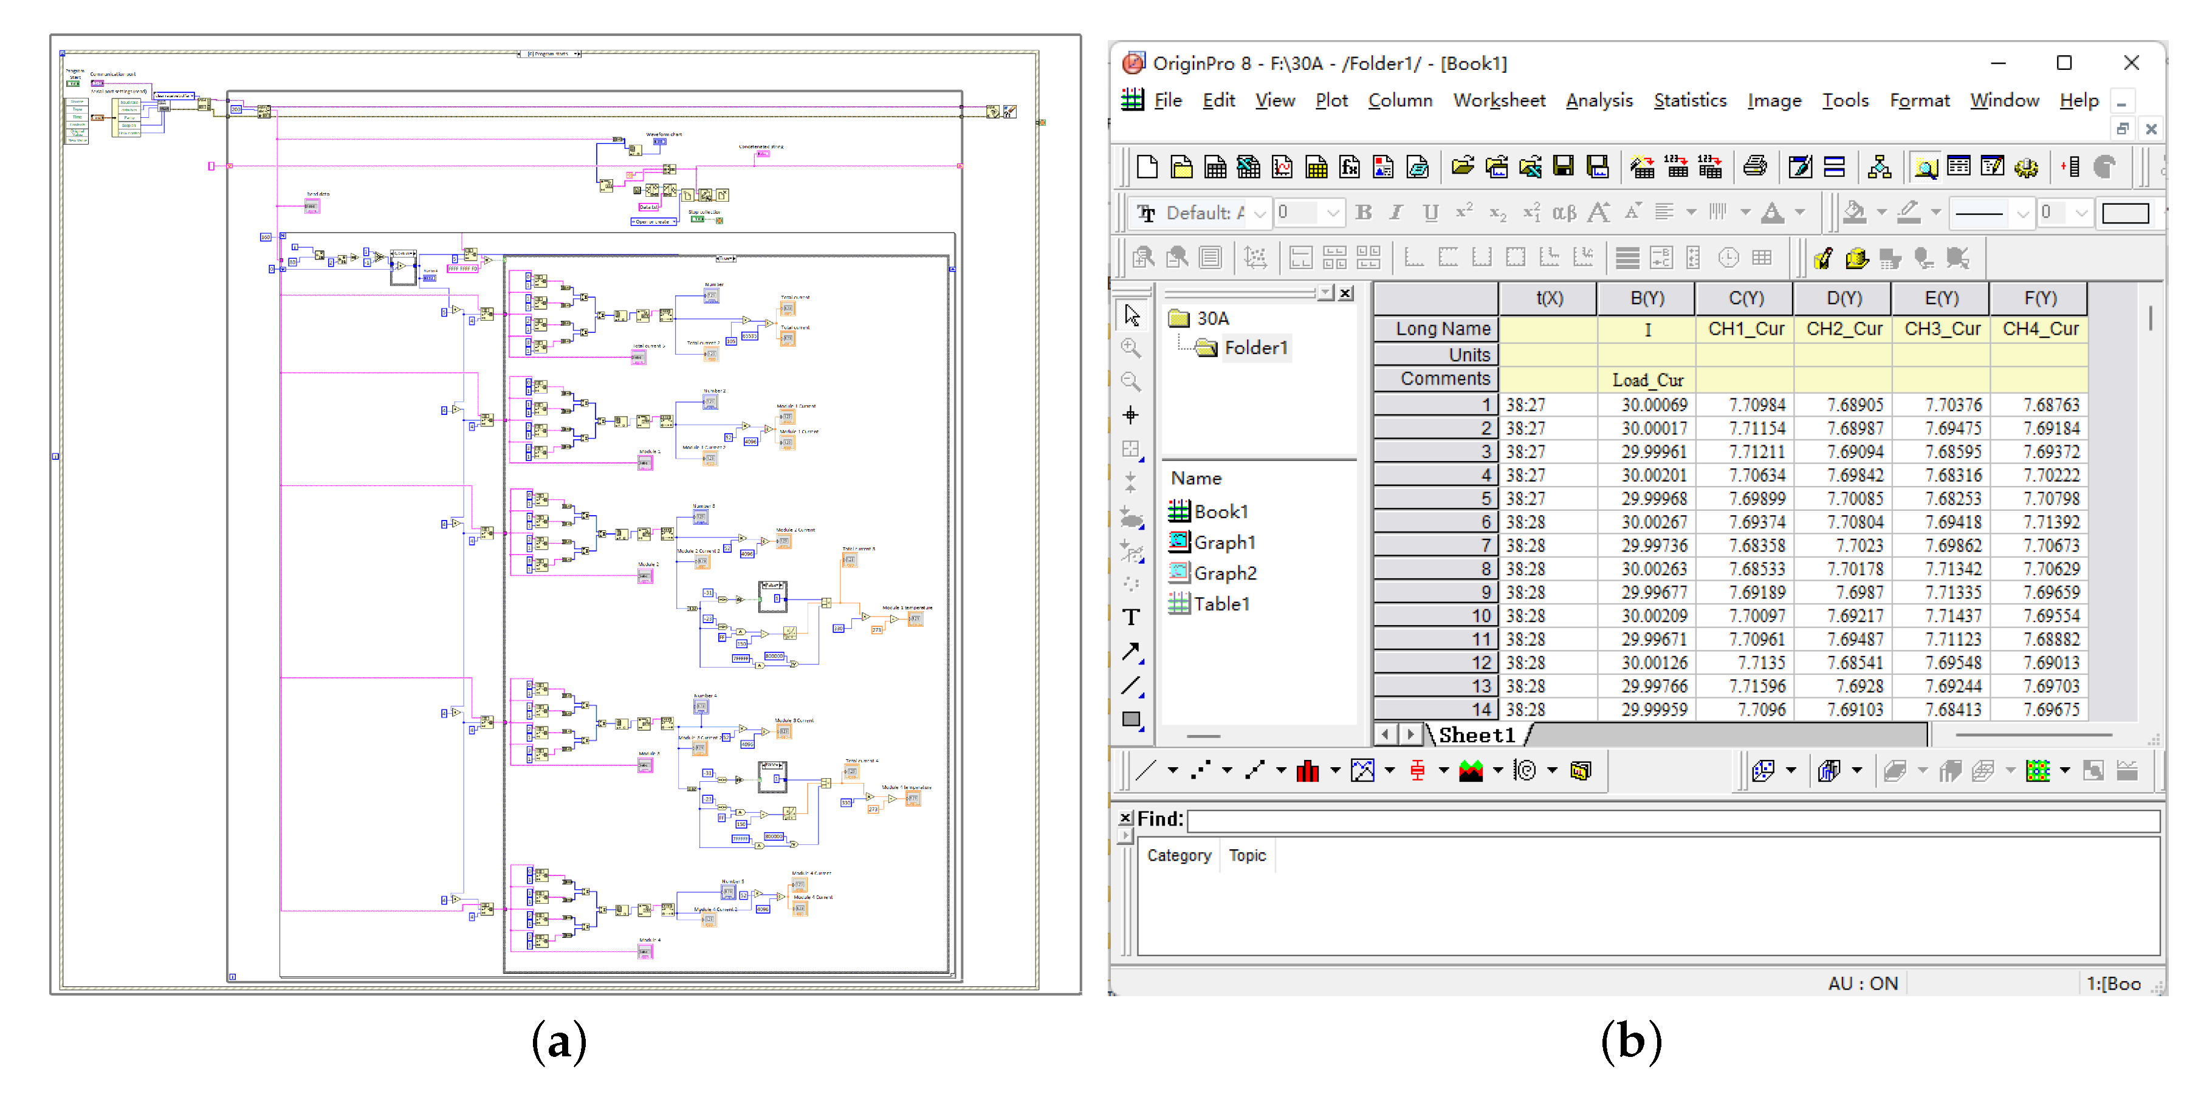Click the New Function fx icon
This screenshot has height=1094, width=2201.
pos(1350,166)
